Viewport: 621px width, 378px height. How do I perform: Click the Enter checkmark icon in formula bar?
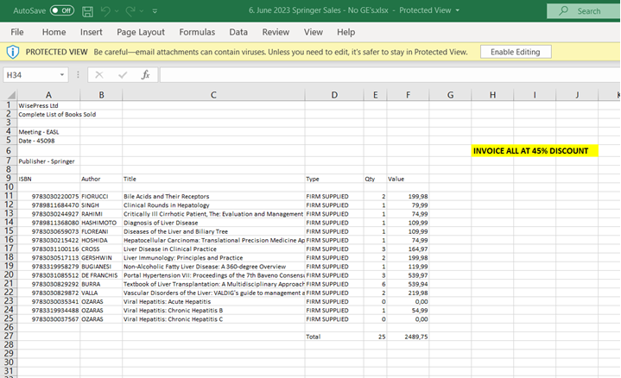click(123, 75)
